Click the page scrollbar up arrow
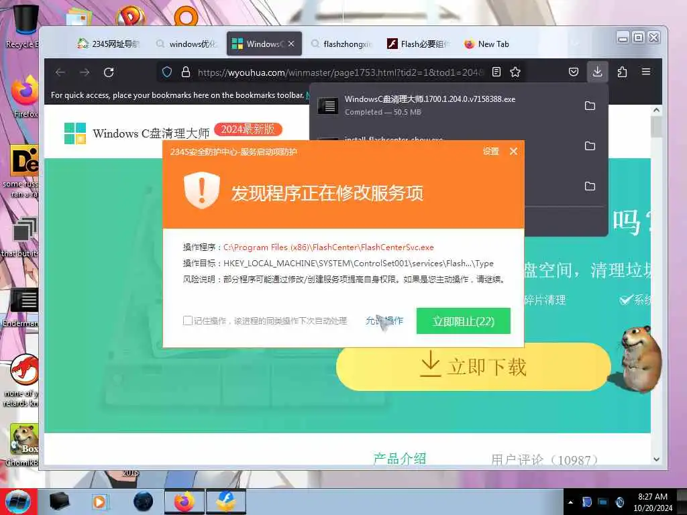Image resolution: width=687 pixels, height=515 pixels. tap(656, 110)
